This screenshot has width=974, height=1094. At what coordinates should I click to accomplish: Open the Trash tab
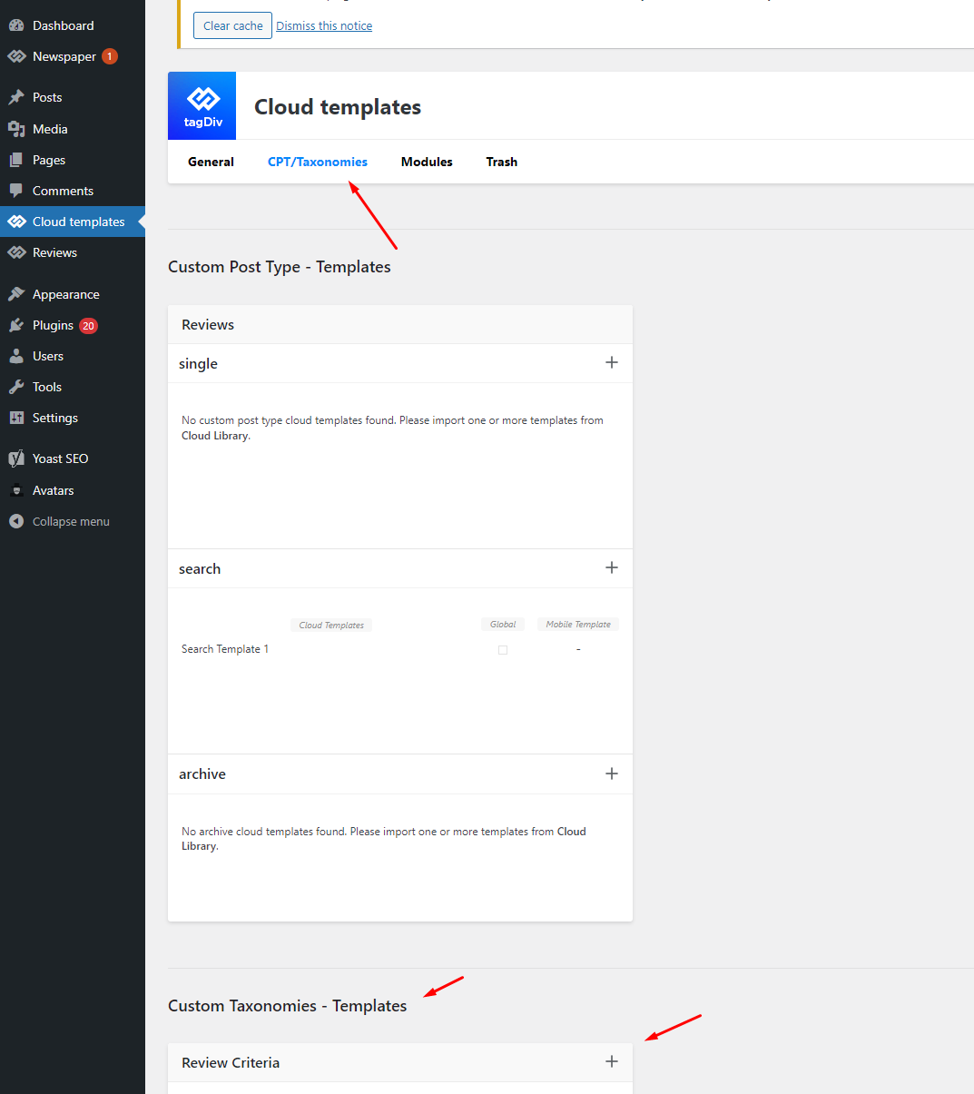click(x=502, y=162)
